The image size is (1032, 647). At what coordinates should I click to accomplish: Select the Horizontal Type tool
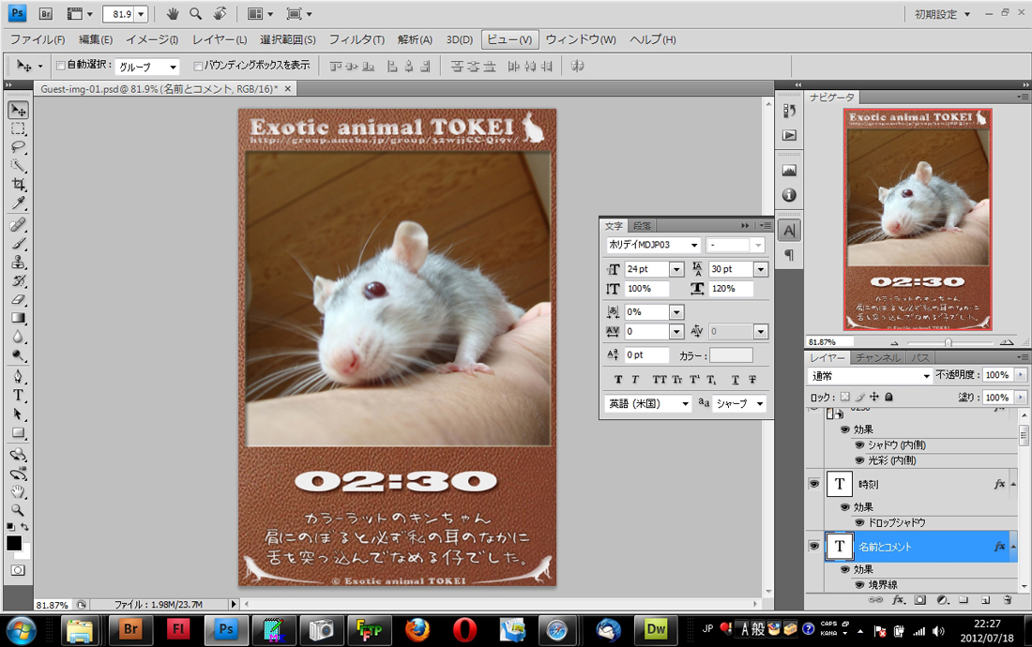(18, 396)
